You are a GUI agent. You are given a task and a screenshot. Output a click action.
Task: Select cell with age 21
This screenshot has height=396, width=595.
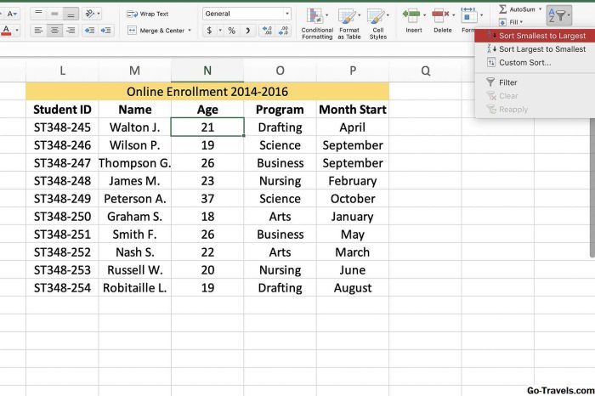(x=207, y=127)
